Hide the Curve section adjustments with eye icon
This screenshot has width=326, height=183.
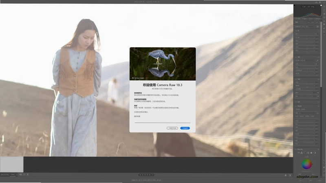[x=319, y=102]
